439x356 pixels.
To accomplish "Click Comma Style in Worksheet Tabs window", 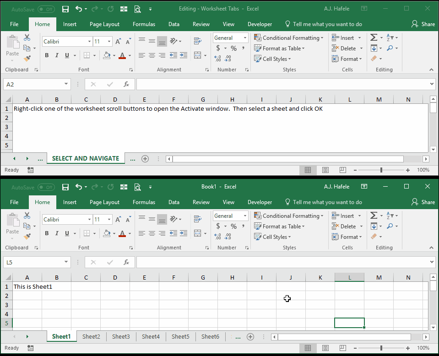I will pyautogui.click(x=243, y=49).
